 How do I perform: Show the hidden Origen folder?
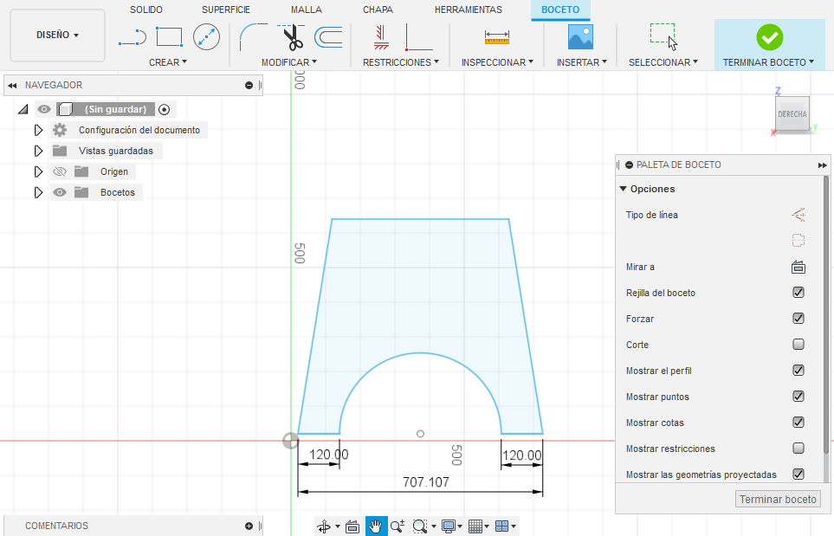[60, 171]
